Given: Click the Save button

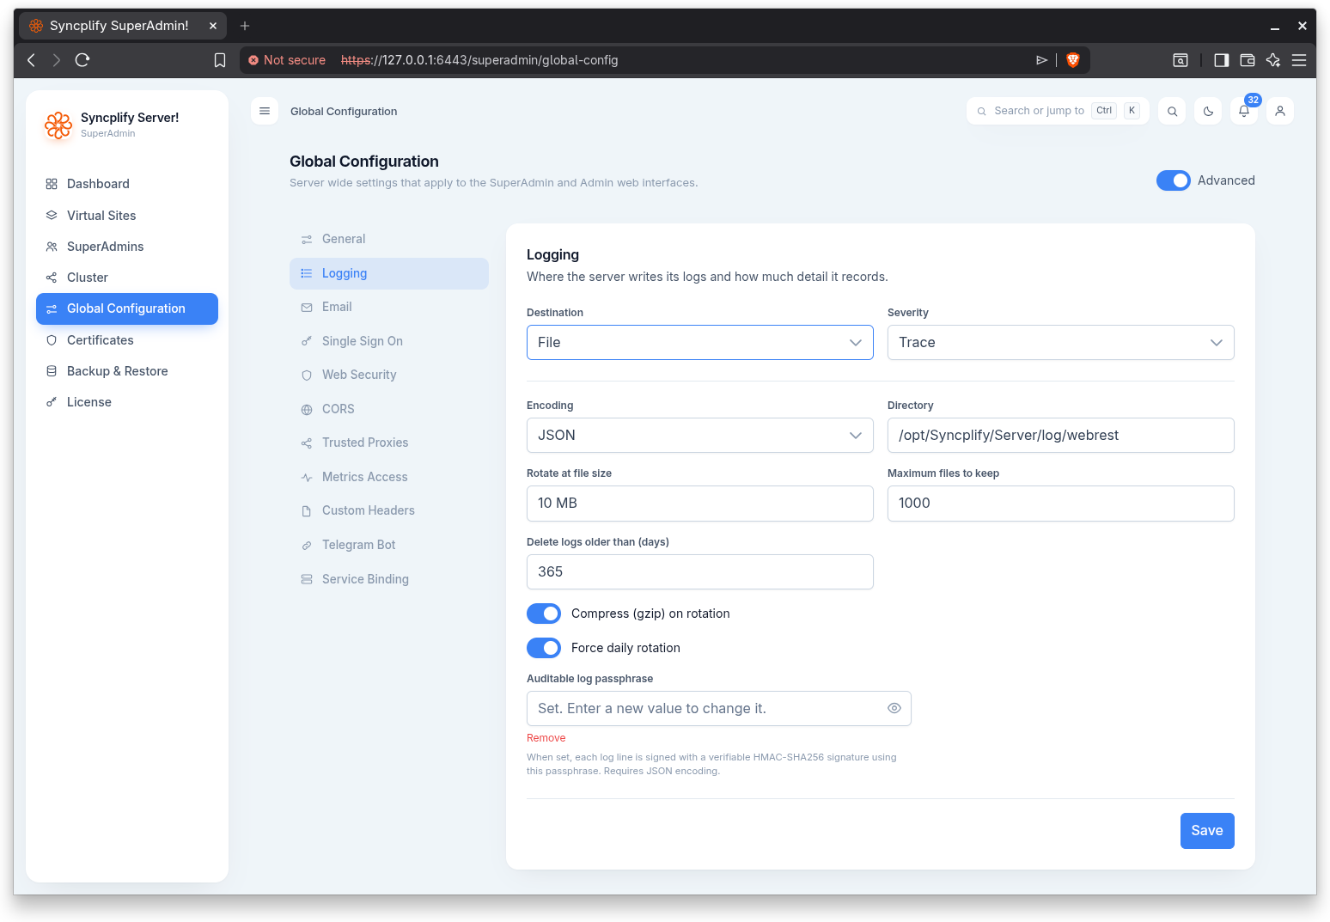Looking at the screenshot, I should 1207,831.
